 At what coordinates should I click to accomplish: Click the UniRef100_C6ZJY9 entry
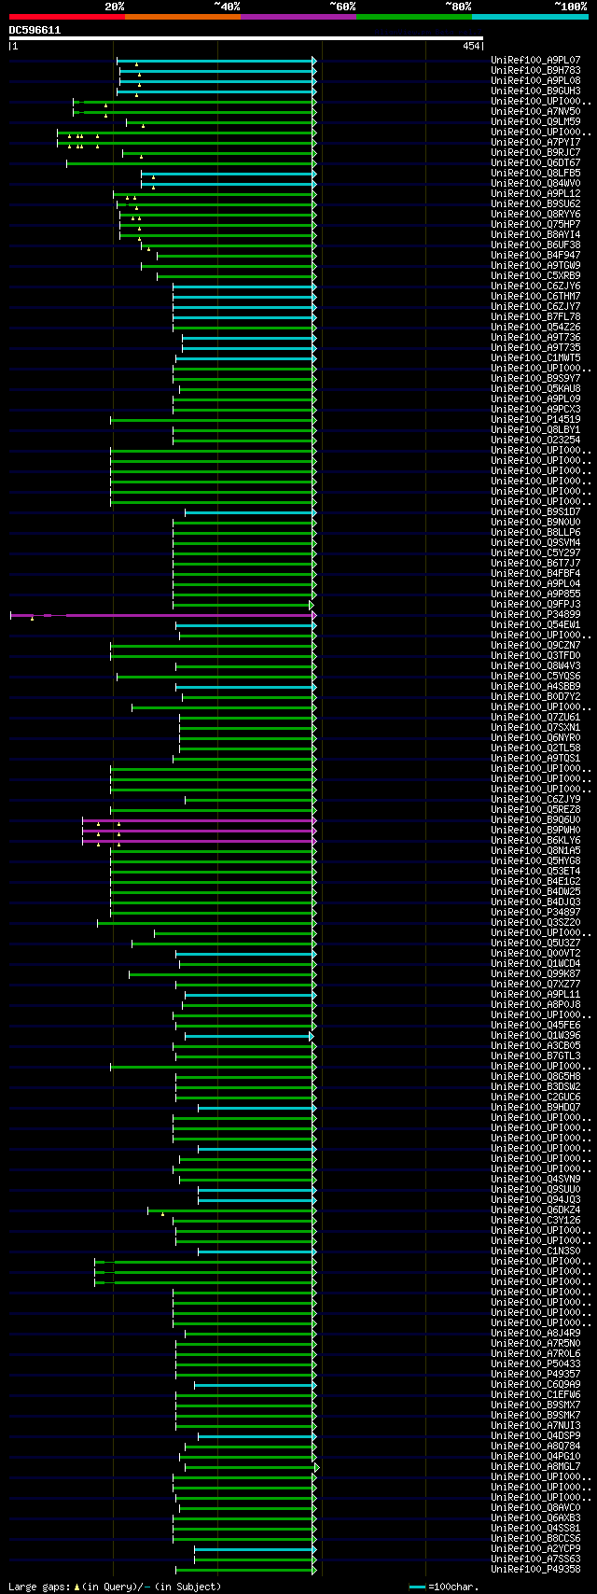point(535,800)
